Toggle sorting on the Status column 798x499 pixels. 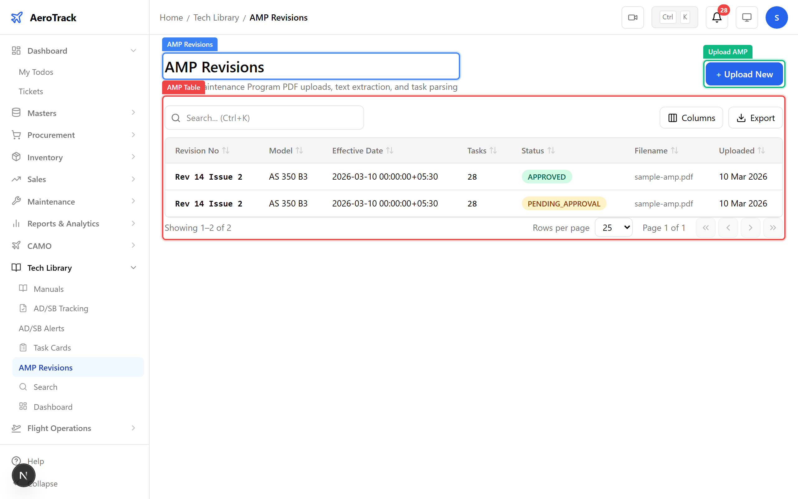click(552, 150)
